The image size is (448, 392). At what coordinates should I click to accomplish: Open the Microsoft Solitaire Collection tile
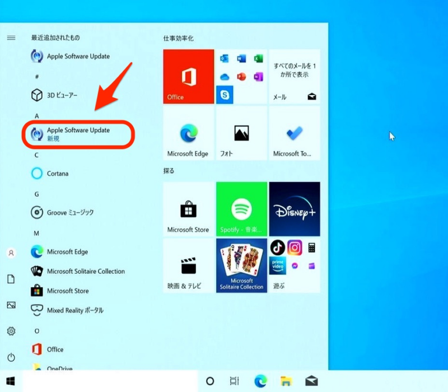[242, 265]
